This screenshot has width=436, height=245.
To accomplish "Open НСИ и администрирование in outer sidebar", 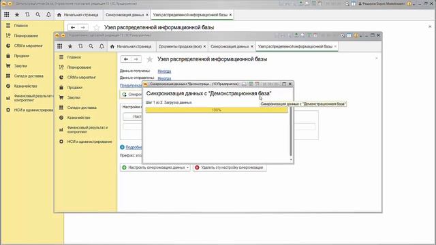I will click(33, 110).
